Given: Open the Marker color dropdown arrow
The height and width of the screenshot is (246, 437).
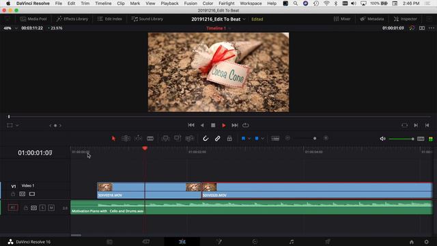Looking at the screenshot, I should point(262,139).
